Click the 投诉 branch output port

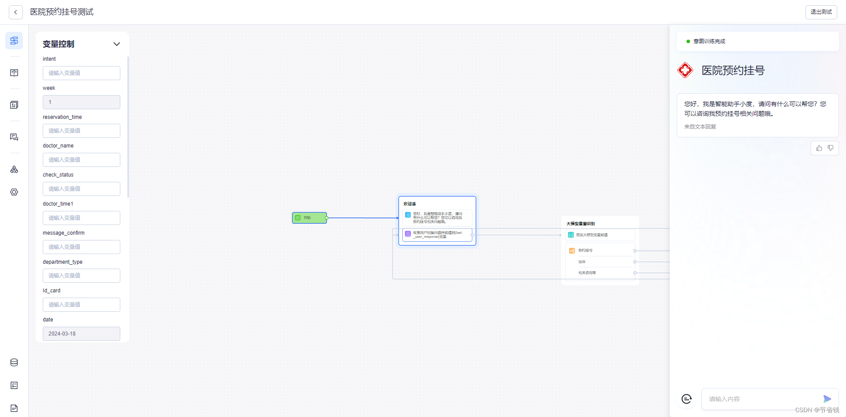(635, 262)
